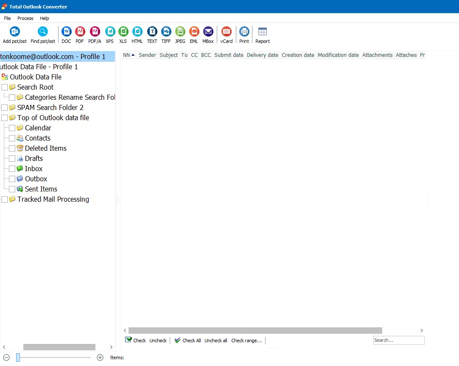Open the Process menu
459x366 pixels.
coord(25,18)
